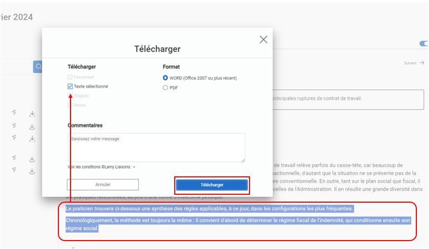429x249 pixels.
Task: Click the second download icon from top
Action: (x=32, y=126)
